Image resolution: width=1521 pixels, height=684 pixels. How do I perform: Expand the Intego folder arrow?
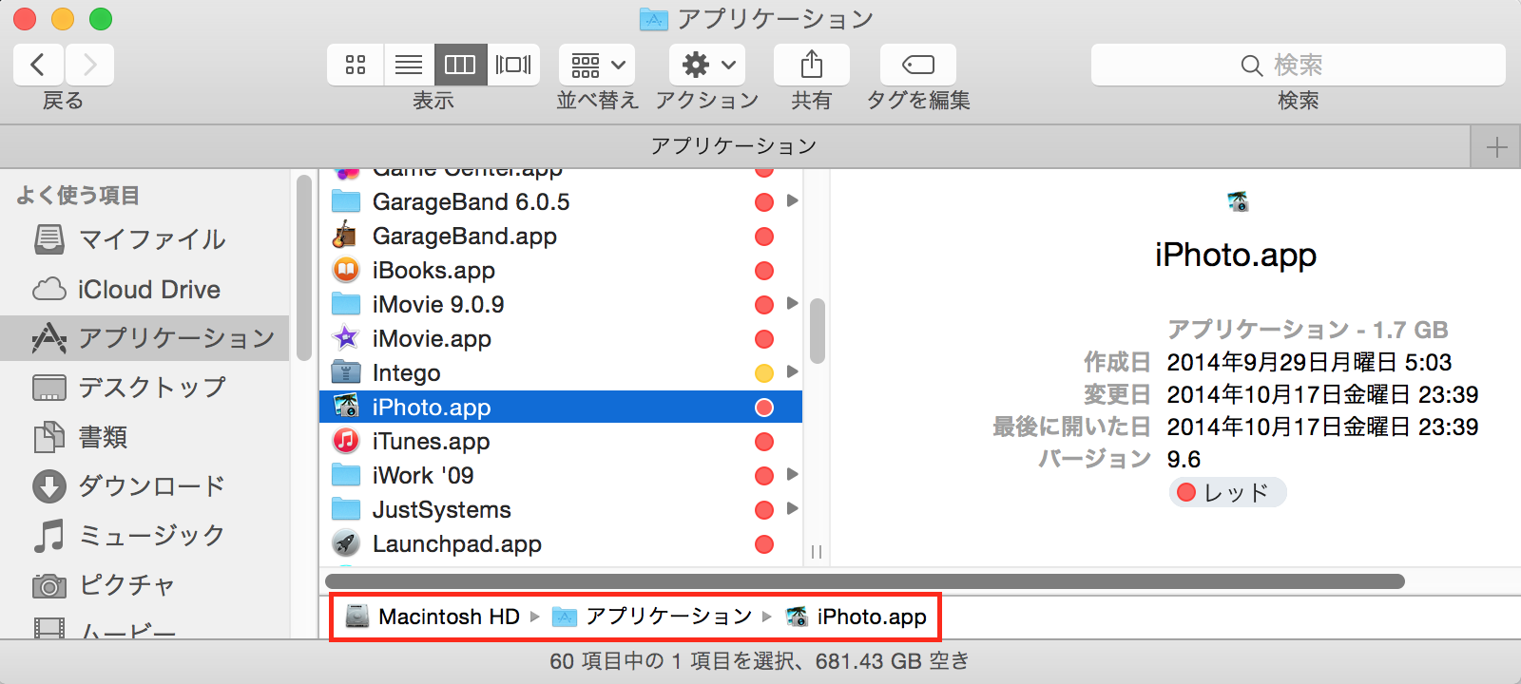(x=792, y=372)
